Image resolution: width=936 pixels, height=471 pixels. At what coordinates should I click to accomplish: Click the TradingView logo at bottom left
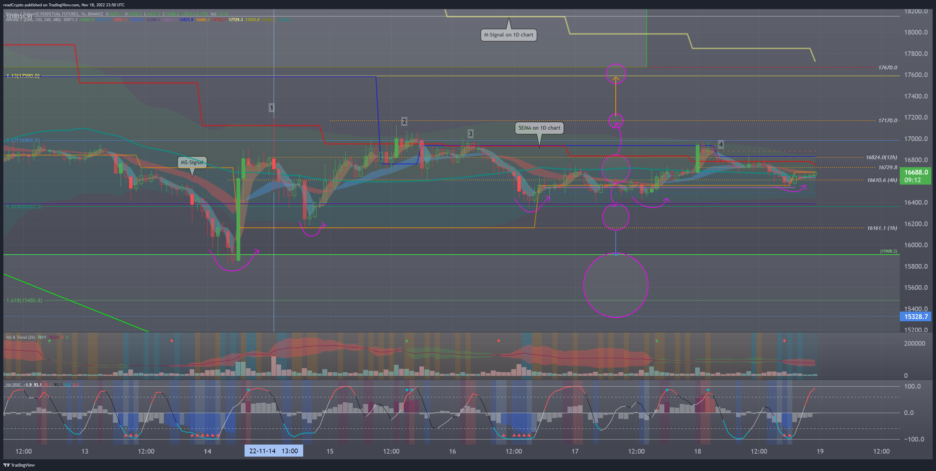pyautogui.click(x=19, y=465)
